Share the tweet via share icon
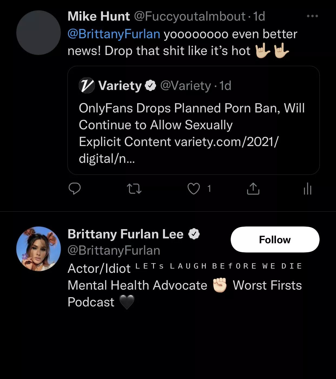Screen dimensions: 336x379 pyautogui.click(x=253, y=189)
